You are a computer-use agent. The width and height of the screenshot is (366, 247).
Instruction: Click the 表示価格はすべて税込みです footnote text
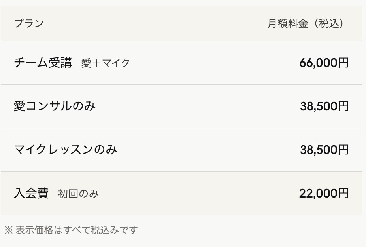[76, 230]
